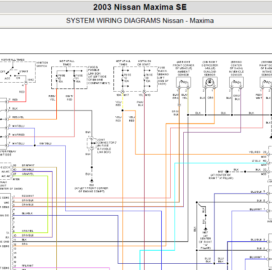
Task: Click the pin 11 'BLK' wire label
Action: (24, 239)
